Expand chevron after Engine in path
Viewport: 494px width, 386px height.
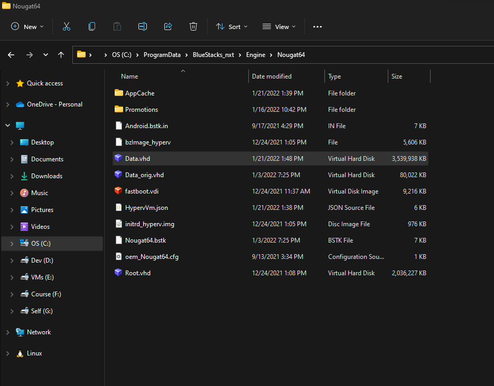pyautogui.click(x=271, y=55)
